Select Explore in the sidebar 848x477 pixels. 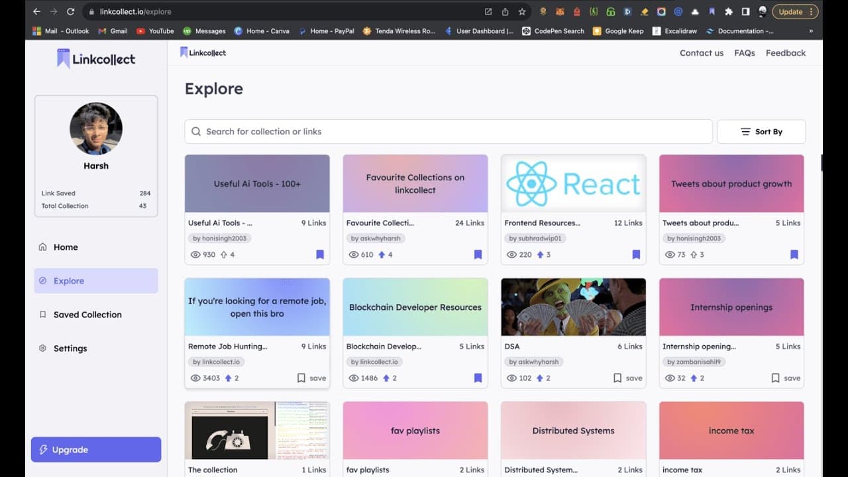pyautogui.click(x=96, y=281)
